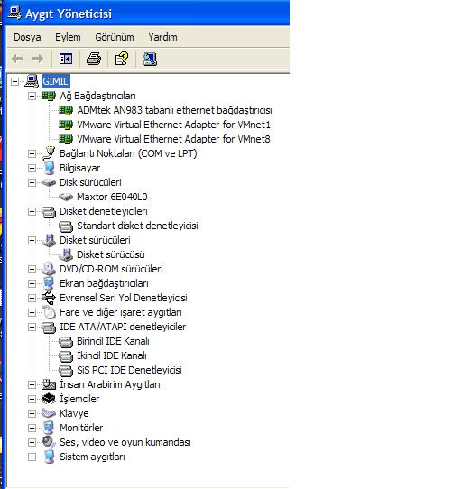Select ADMtek AN983 tabanlı ethernet bağdaştırıcısı
The width and height of the screenshot is (462, 489).
coord(174,110)
